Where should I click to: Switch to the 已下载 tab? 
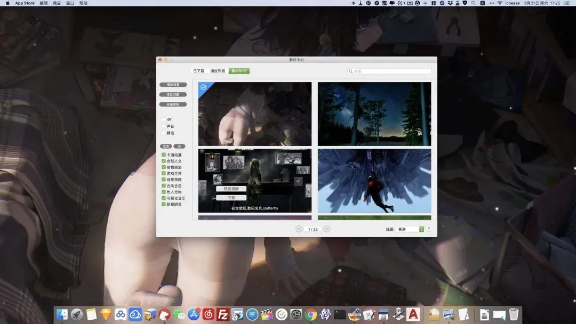coord(199,71)
